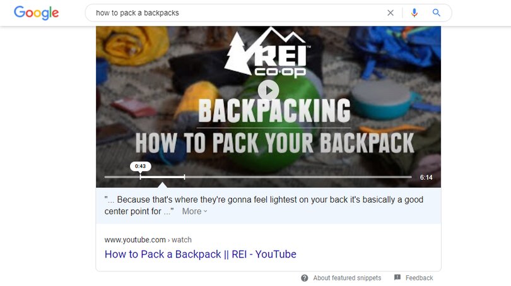Click the search box text field
Screen dimensions: 511x286
tap(238, 13)
